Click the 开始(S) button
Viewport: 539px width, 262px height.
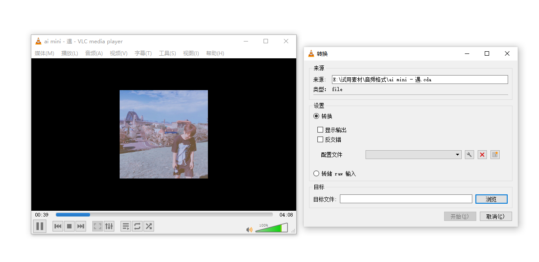(x=460, y=216)
